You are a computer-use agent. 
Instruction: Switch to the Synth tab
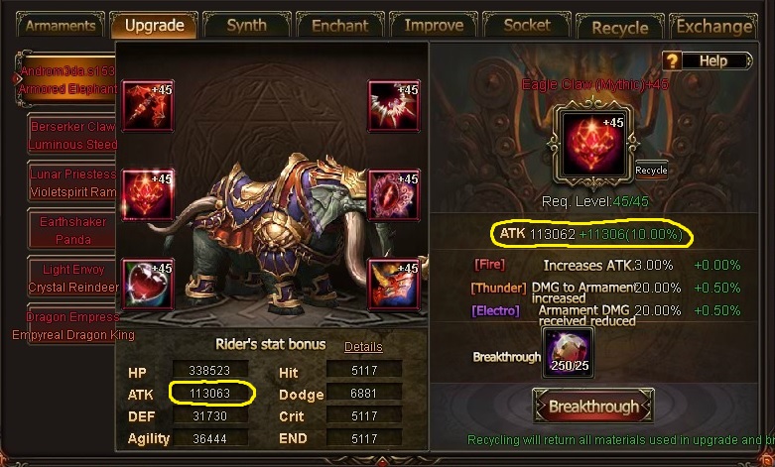tap(247, 25)
